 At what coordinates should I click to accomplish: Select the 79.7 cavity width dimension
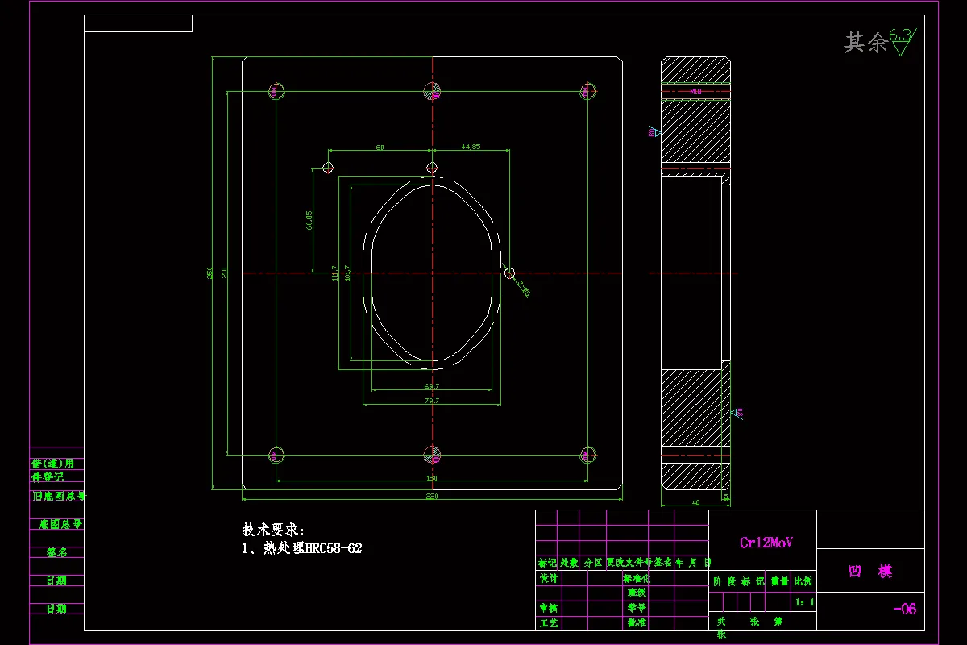pos(432,401)
